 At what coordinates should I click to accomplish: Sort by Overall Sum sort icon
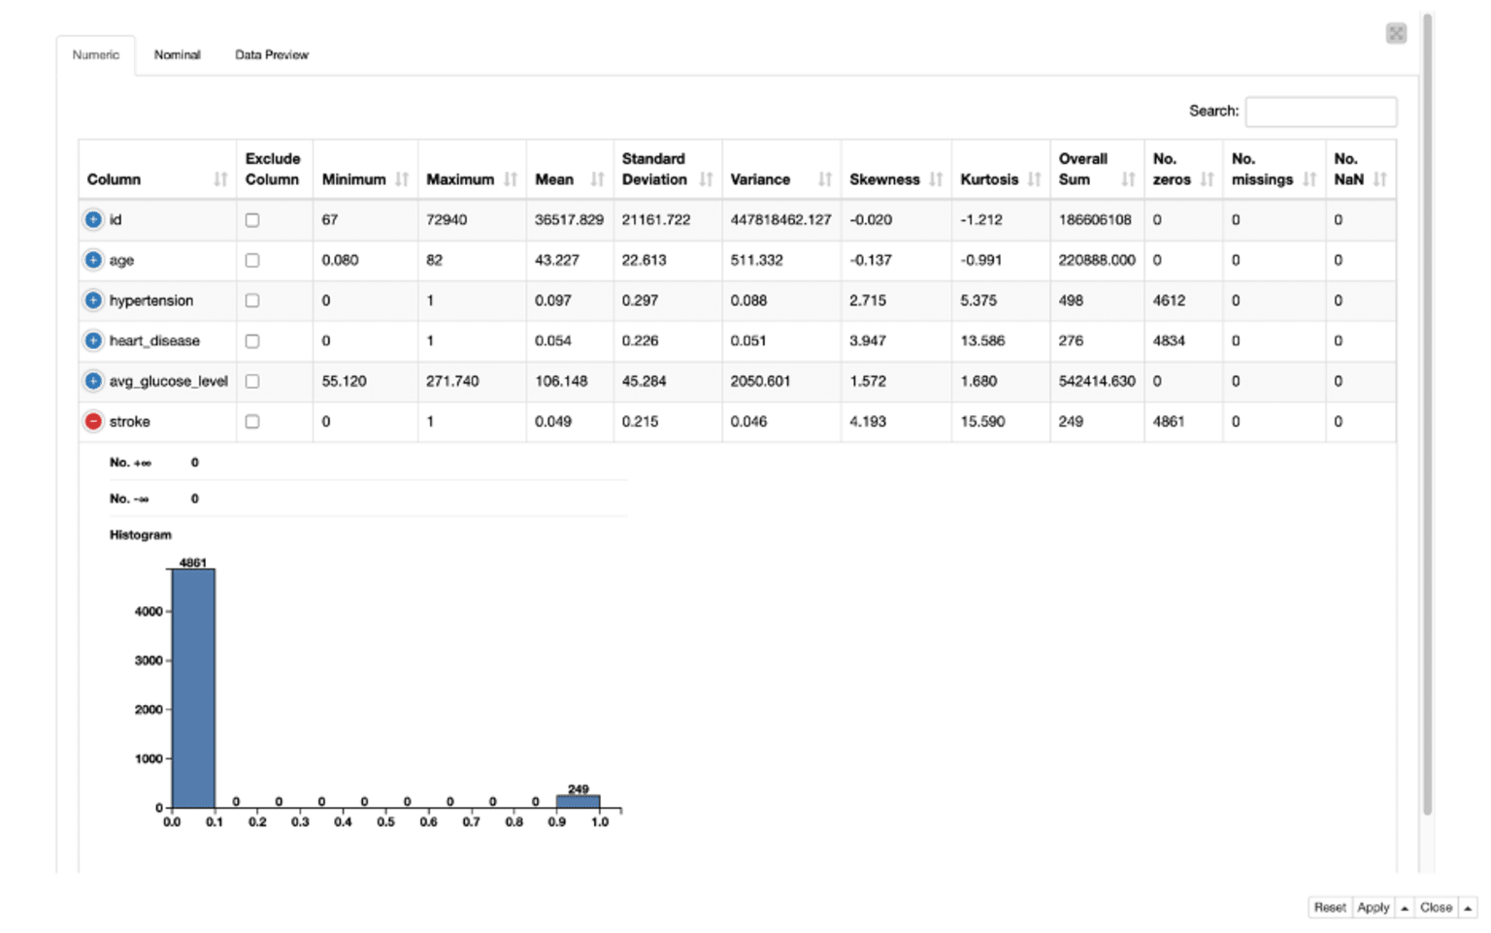tap(1128, 179)
